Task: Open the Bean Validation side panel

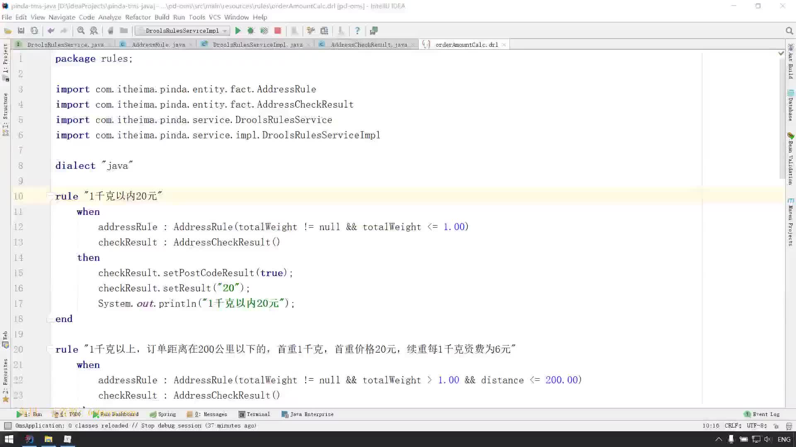Action: click(x=791, y=159)
